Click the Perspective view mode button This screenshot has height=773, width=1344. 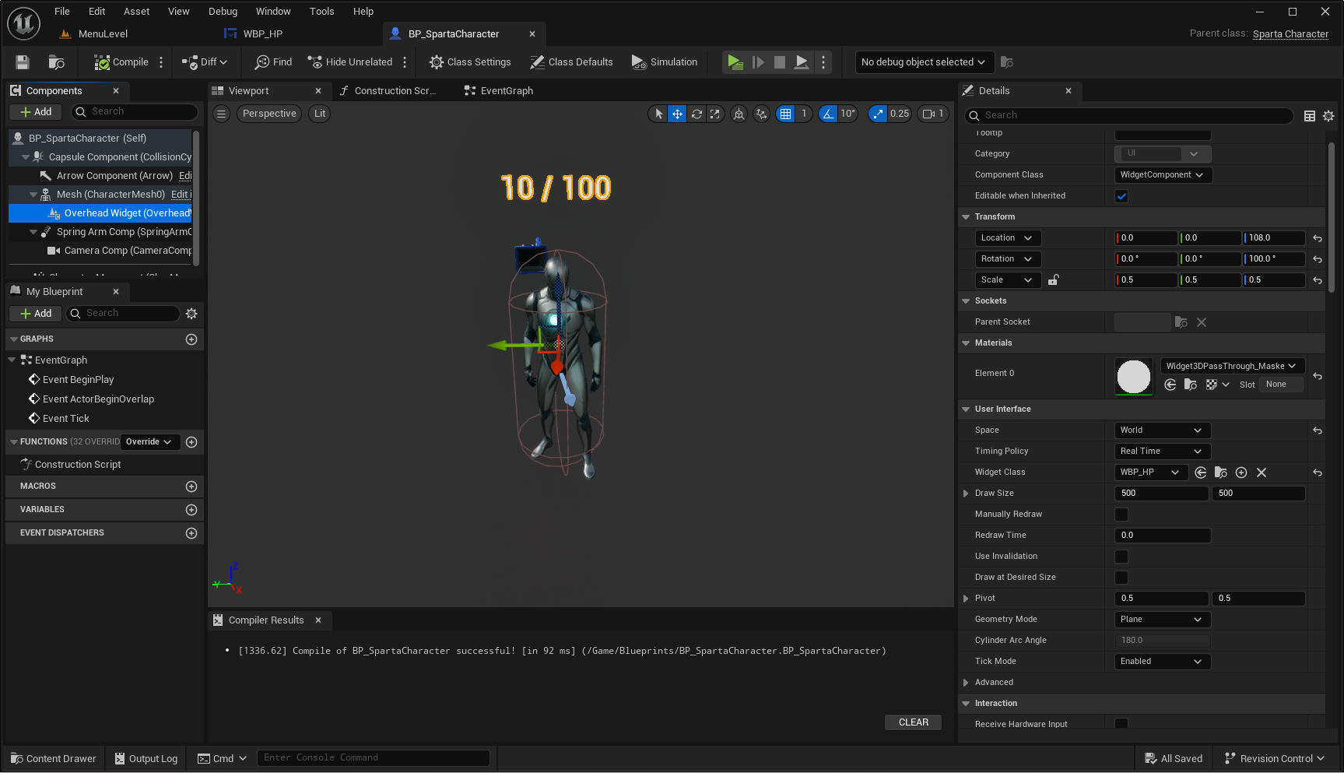(x=269, y=114)
